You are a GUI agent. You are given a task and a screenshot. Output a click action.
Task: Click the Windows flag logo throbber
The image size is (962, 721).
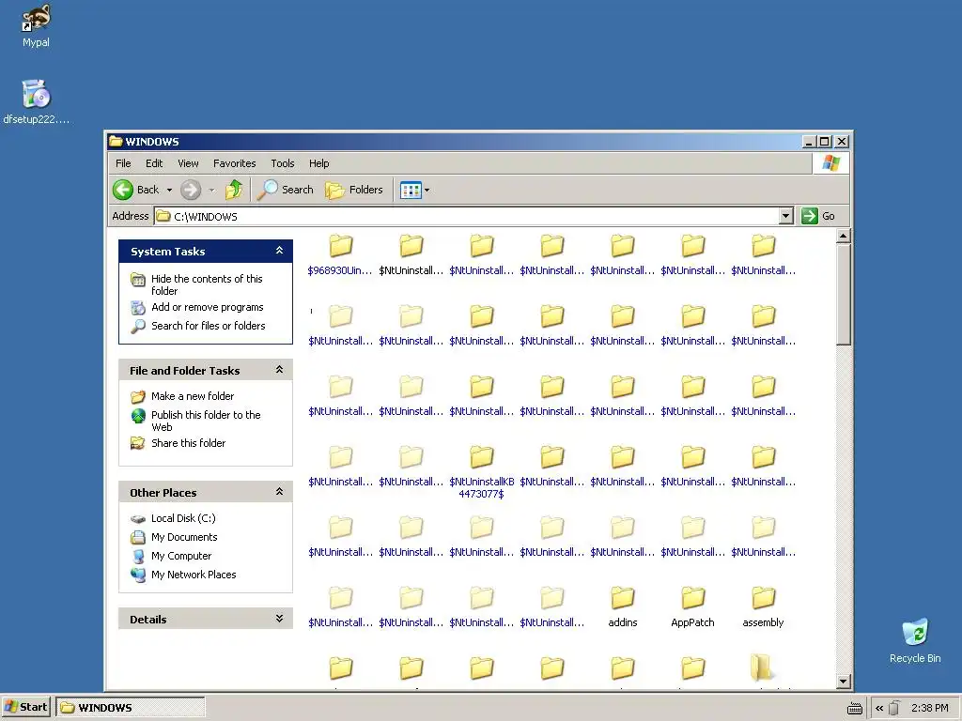click(831, 163)
